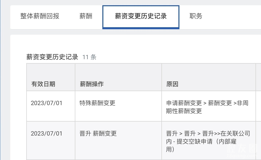
Task: Click the 晋升 薪酬变更 operation cell
Action: tap(98, 134)
